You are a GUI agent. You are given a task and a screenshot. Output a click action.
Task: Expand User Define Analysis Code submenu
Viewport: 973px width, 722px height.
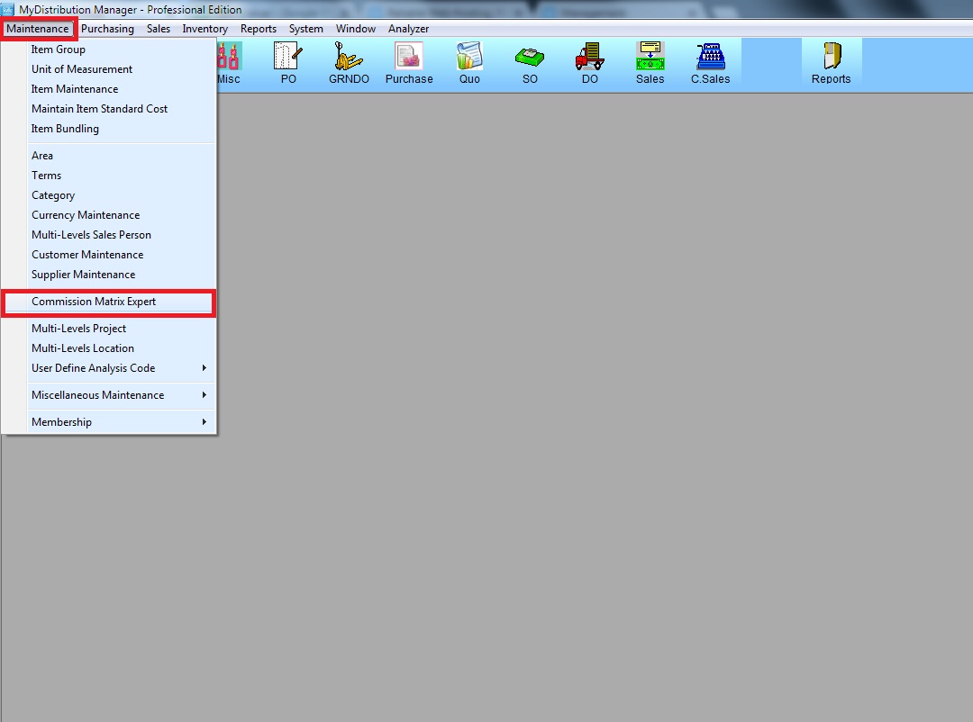pyautogui.click(x=93, y=368)
